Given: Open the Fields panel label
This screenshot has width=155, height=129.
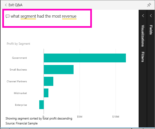Looking at the screenshot, I should (151, 30).
